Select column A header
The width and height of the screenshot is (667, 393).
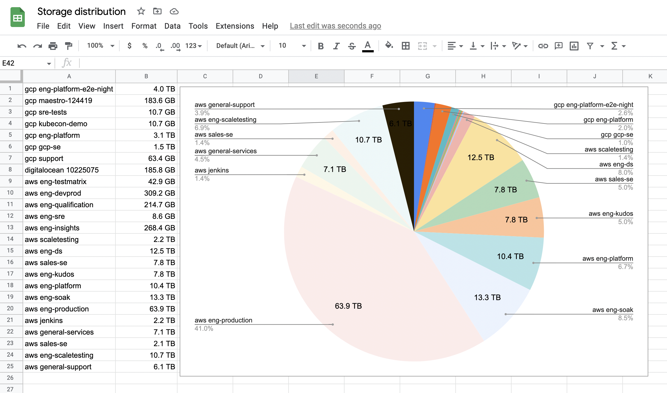69,76
